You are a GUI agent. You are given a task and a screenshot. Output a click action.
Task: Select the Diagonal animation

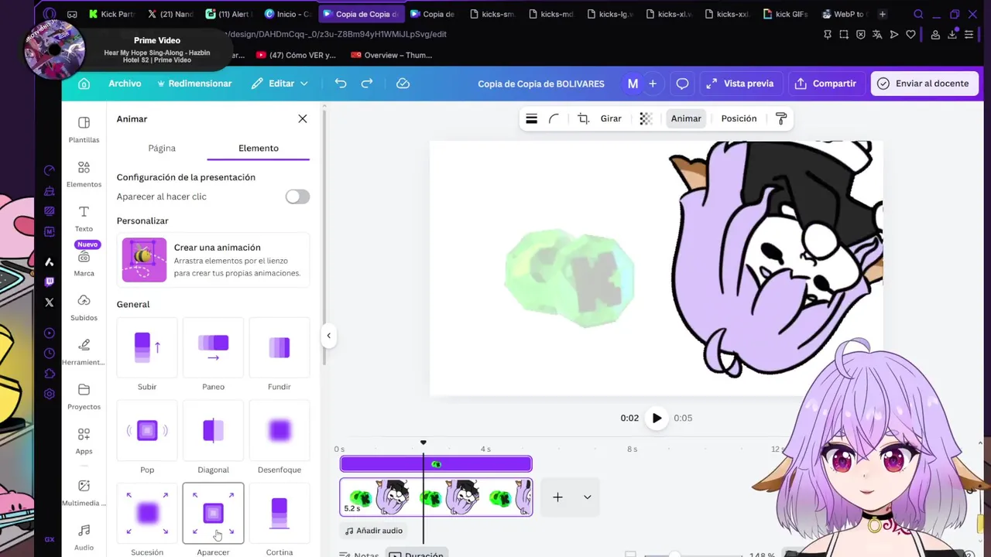213,438
